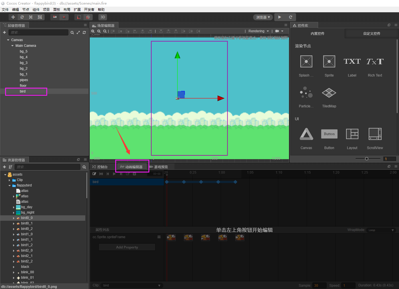Click the Sample rate input field
The height and width of the screenshot is (289, 399).
[x=319, y=285]
